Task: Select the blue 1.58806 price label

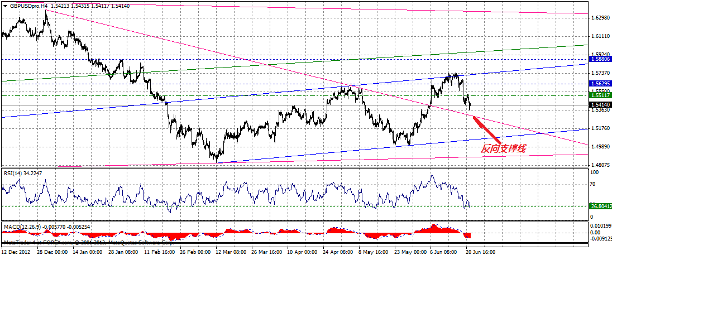Action: [601, 58]
